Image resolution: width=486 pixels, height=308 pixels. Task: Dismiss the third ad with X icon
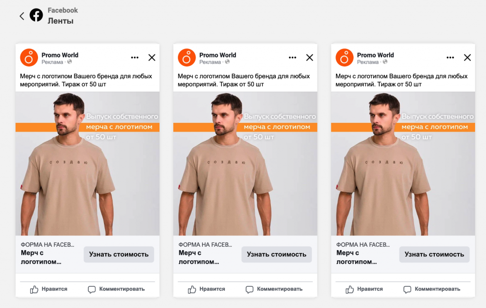coord(467,57)
